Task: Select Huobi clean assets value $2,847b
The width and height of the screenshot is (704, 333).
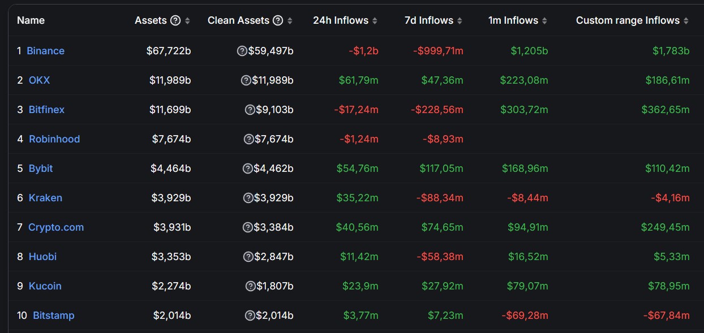Action: pos(274,257)
